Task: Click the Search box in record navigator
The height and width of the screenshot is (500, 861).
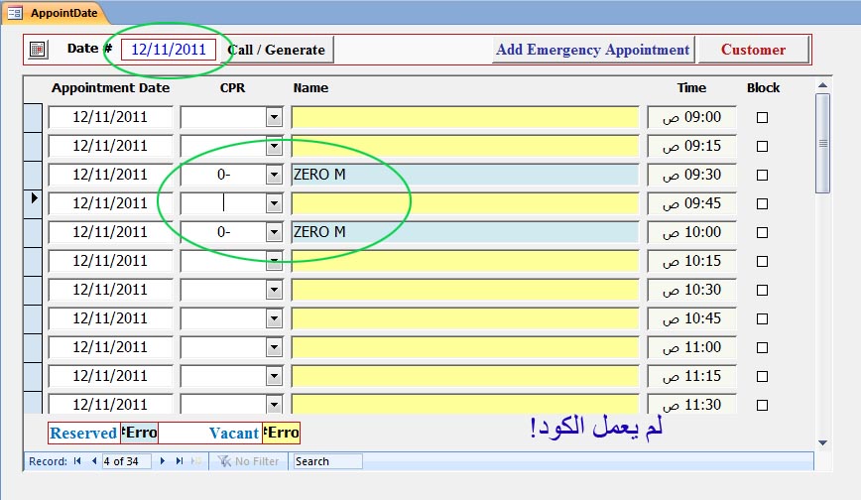Action: [327, 461]
